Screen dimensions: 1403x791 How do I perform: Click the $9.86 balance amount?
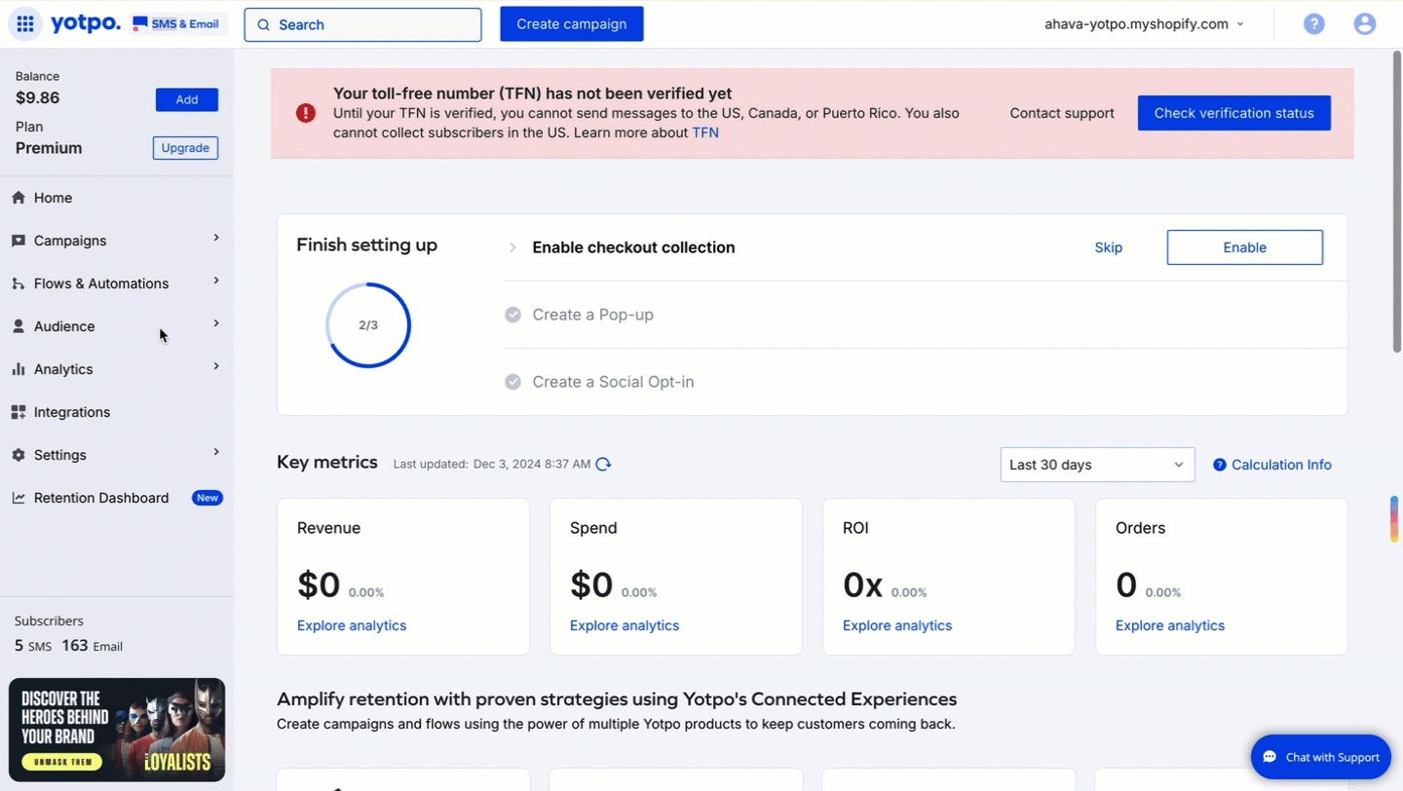point(38,97)
